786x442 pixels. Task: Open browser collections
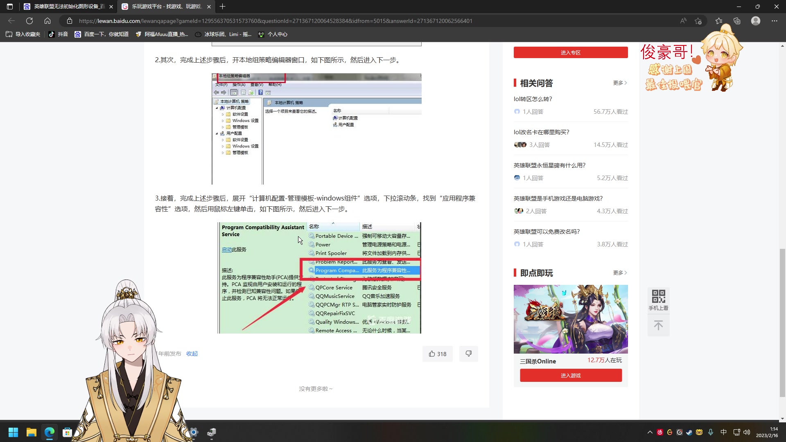pyautogui.click(x=737, y=21)
